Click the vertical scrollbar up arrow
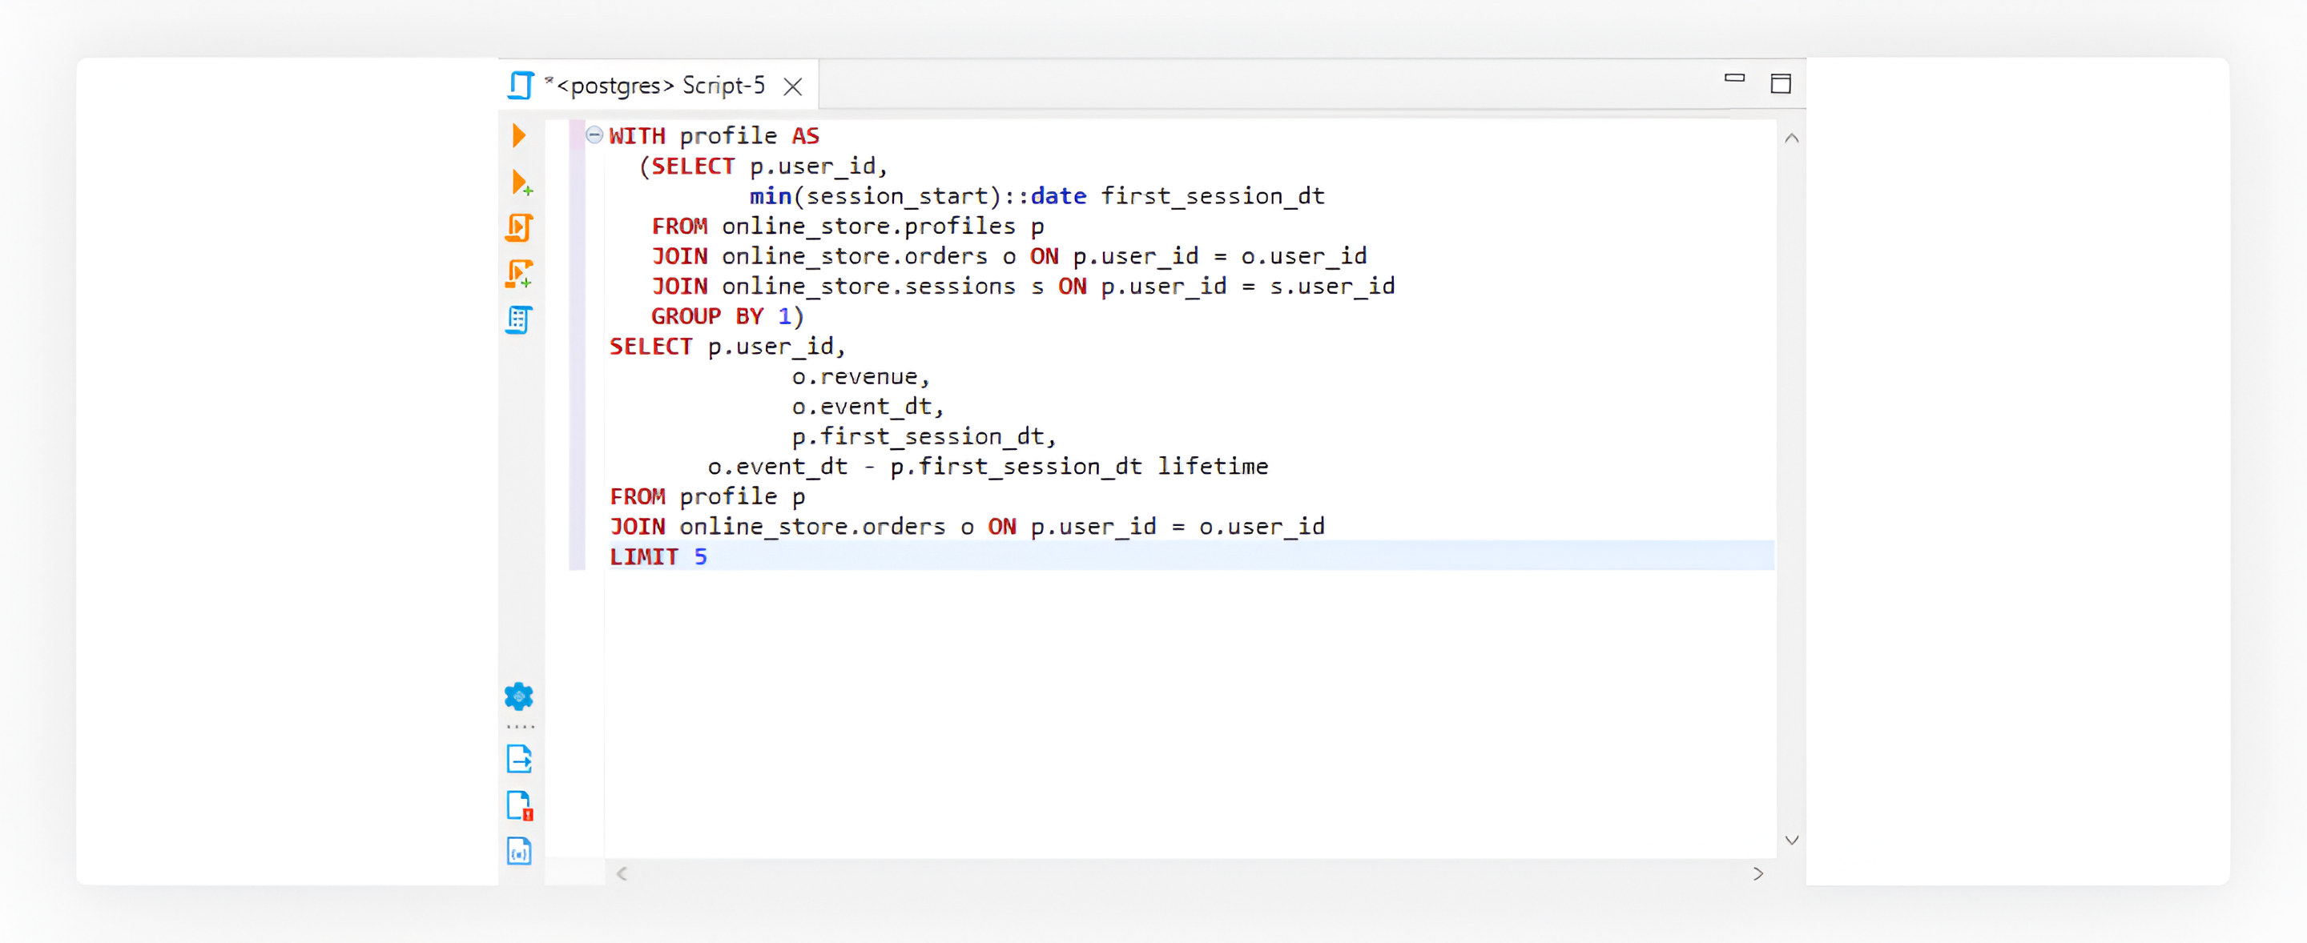Screen dimensions: 2307x943 [1792, 138]
